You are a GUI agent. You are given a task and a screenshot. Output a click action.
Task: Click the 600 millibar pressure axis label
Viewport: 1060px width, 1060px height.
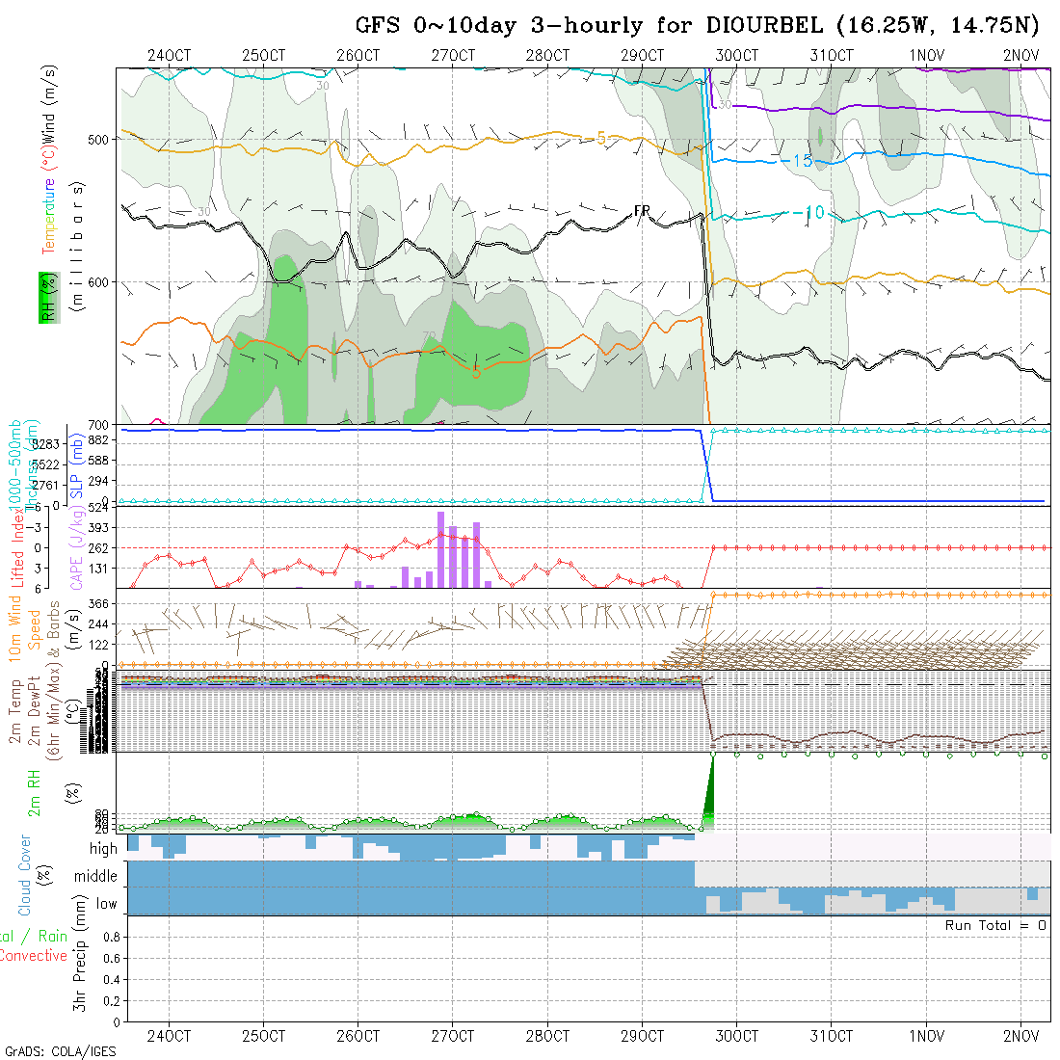pos(100,282)
